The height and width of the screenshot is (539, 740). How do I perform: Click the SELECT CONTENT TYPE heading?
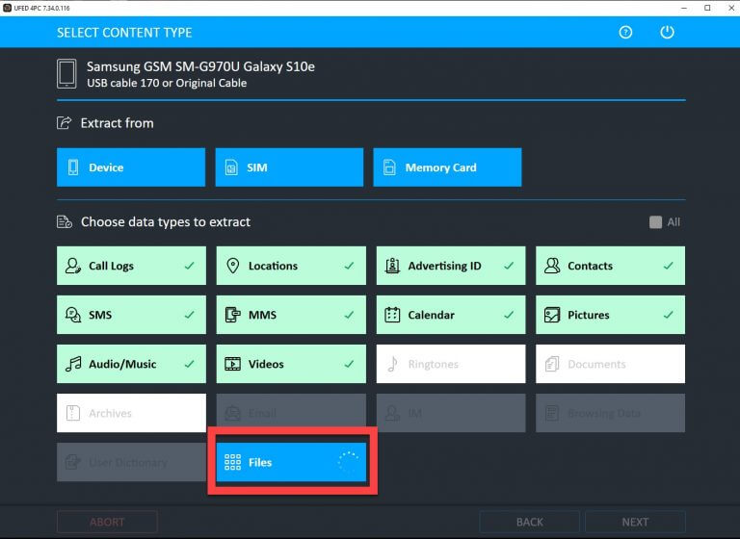(124, 33)
